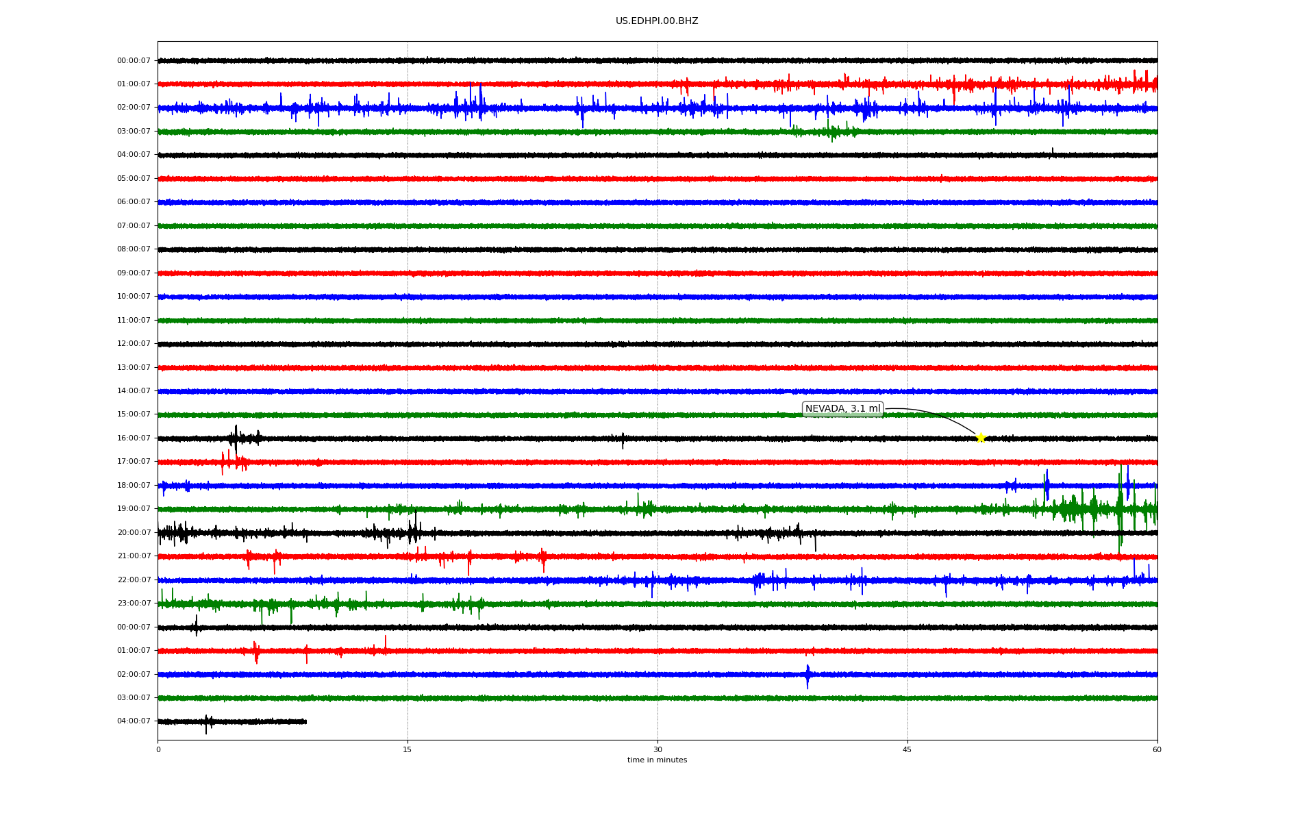Click the 19:00:07 row label

pyautogui.click(x=134, y=509)
